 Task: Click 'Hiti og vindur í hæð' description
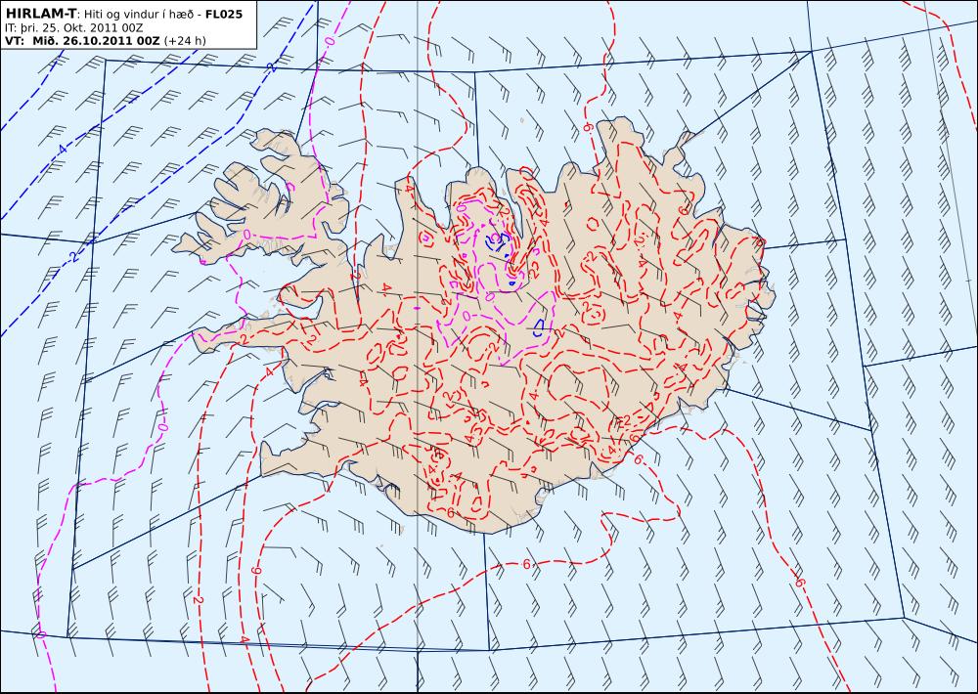[138, 15]
